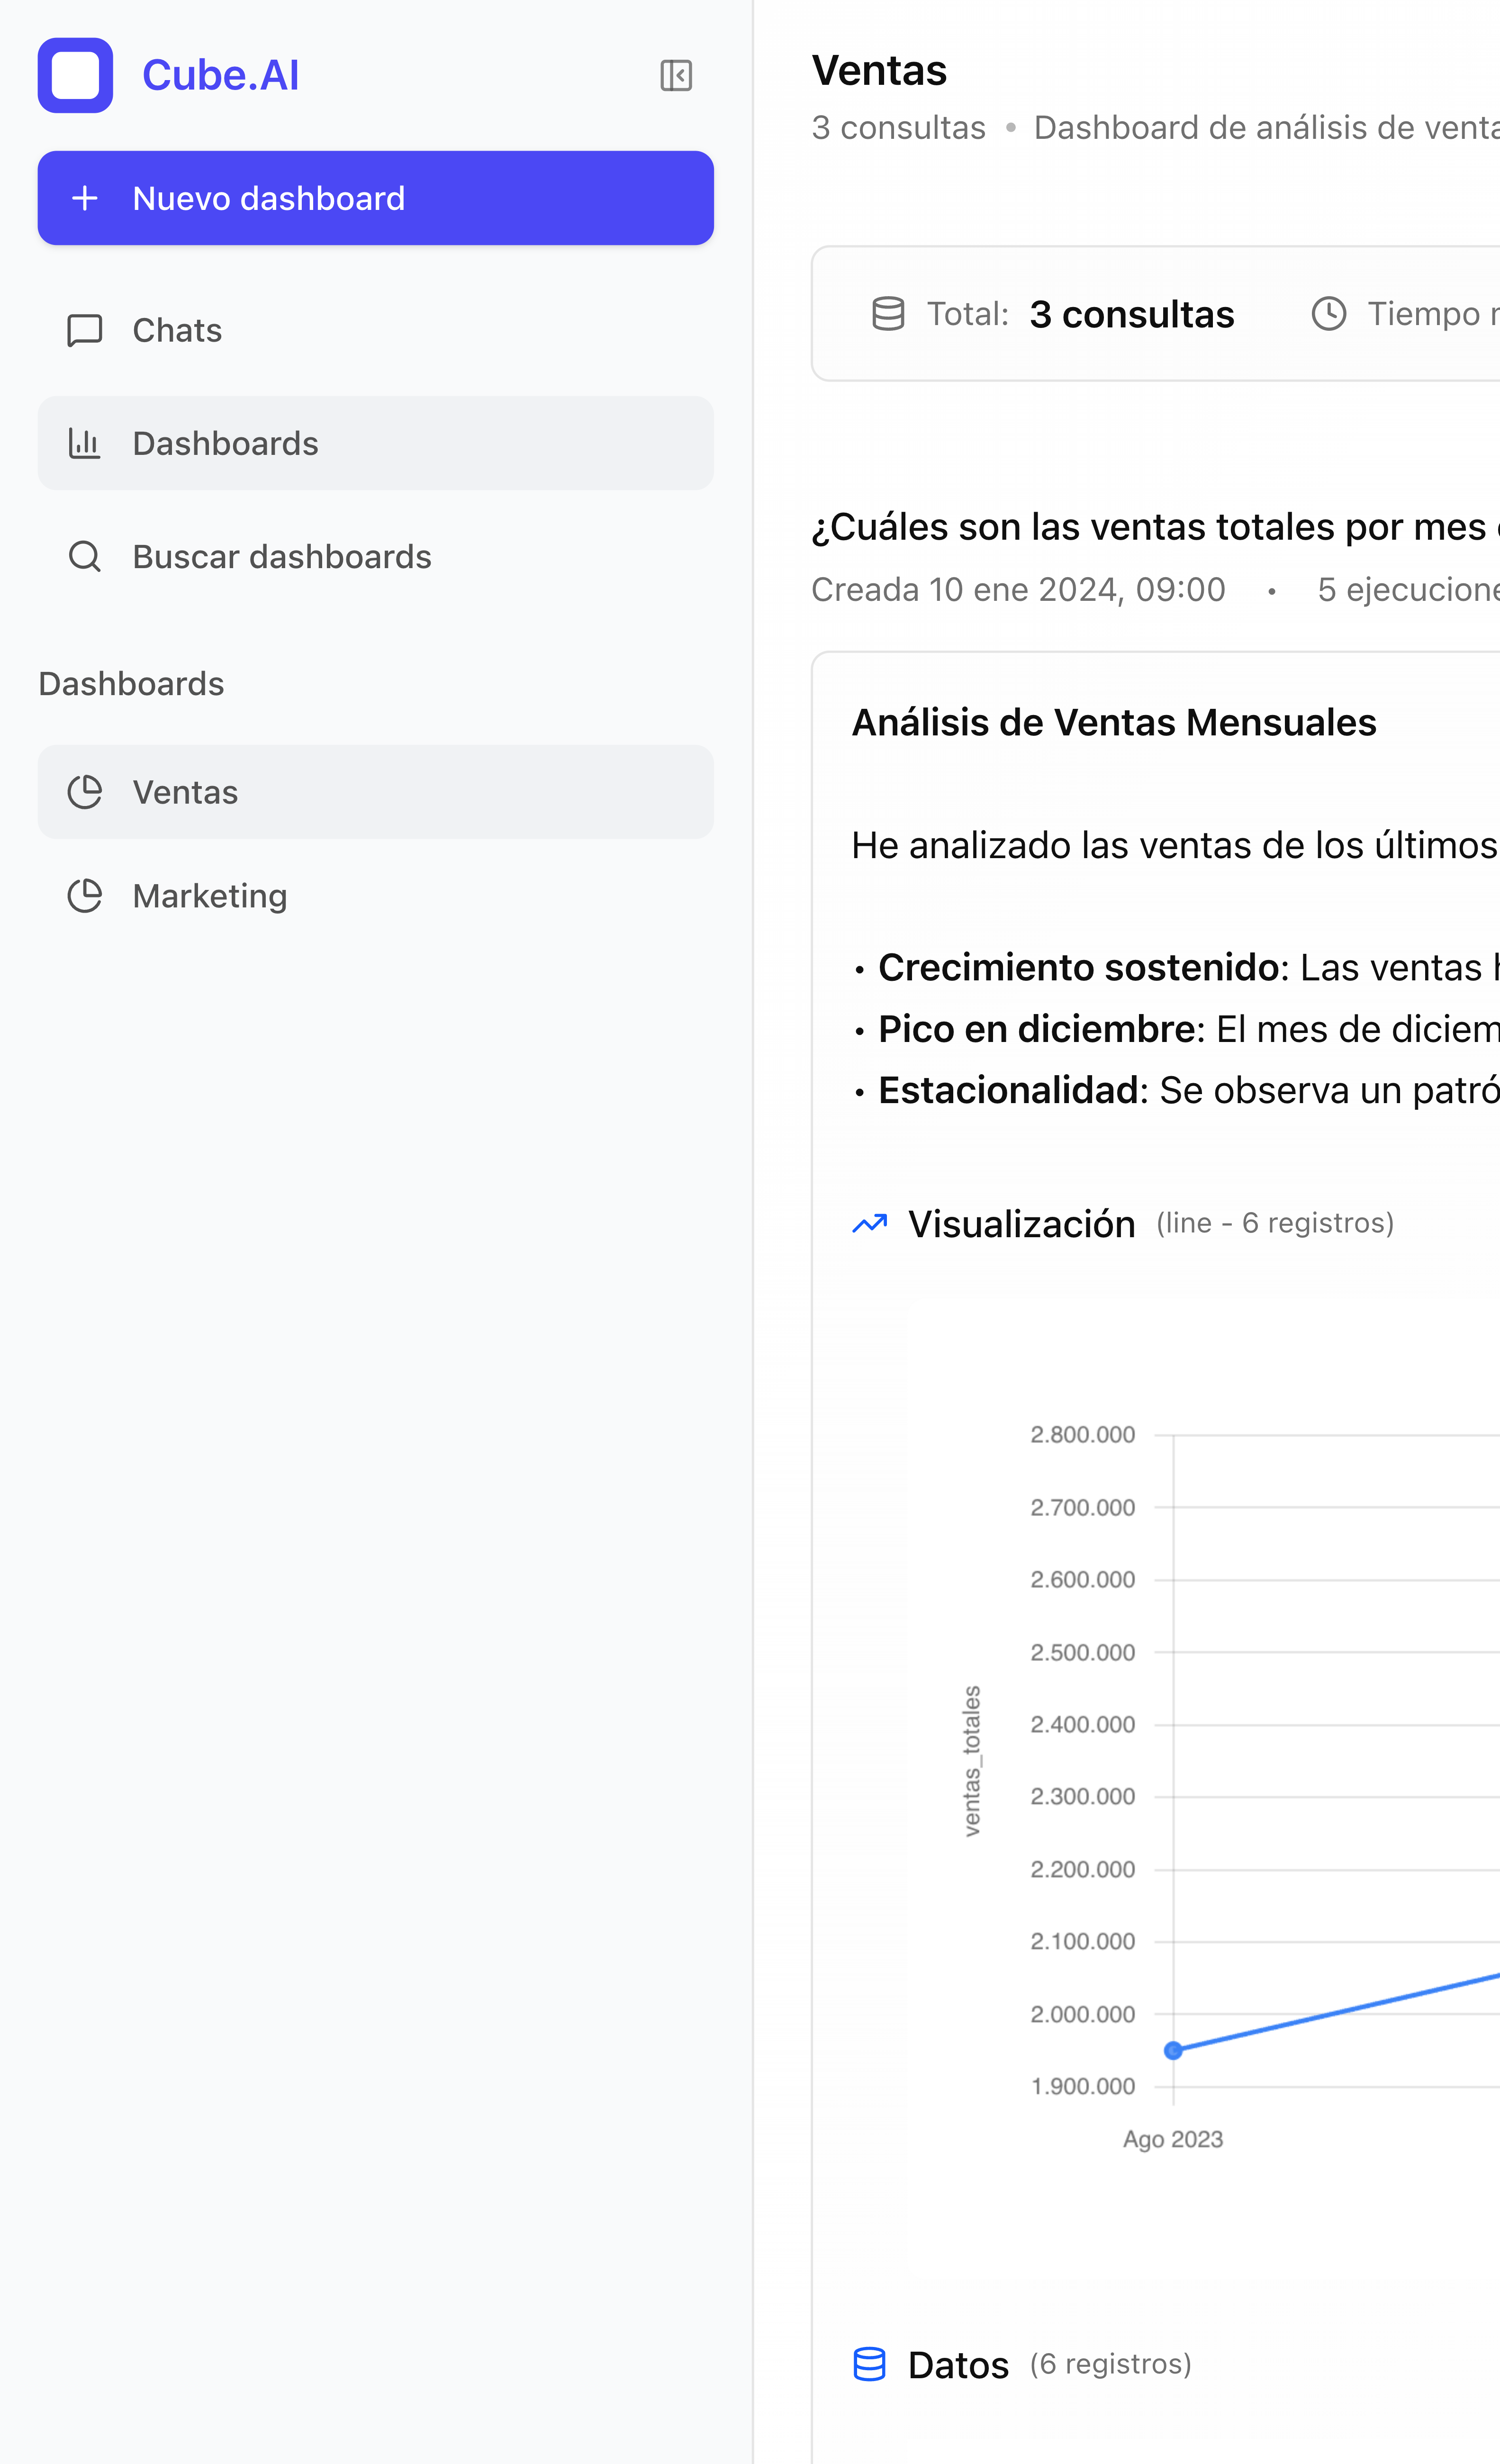Click the plus icon in Nuevo dashboard
This screenshot has width=1500, height=2464.
pos(85,198)
